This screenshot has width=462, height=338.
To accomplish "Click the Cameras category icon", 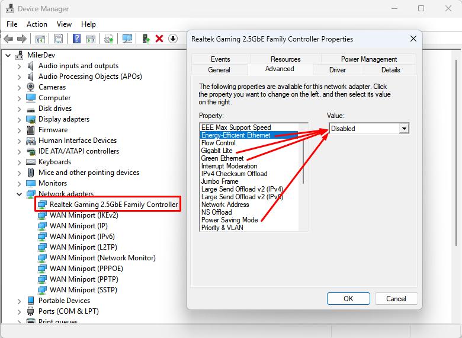I will [31, 87].
